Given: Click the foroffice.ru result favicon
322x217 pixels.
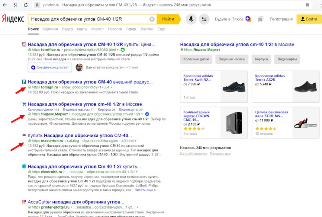Looking at the screenshot, I should (x=24, y=44).
